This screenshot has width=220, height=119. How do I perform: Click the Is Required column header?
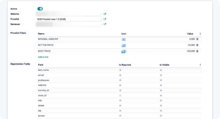pos(125,65)
